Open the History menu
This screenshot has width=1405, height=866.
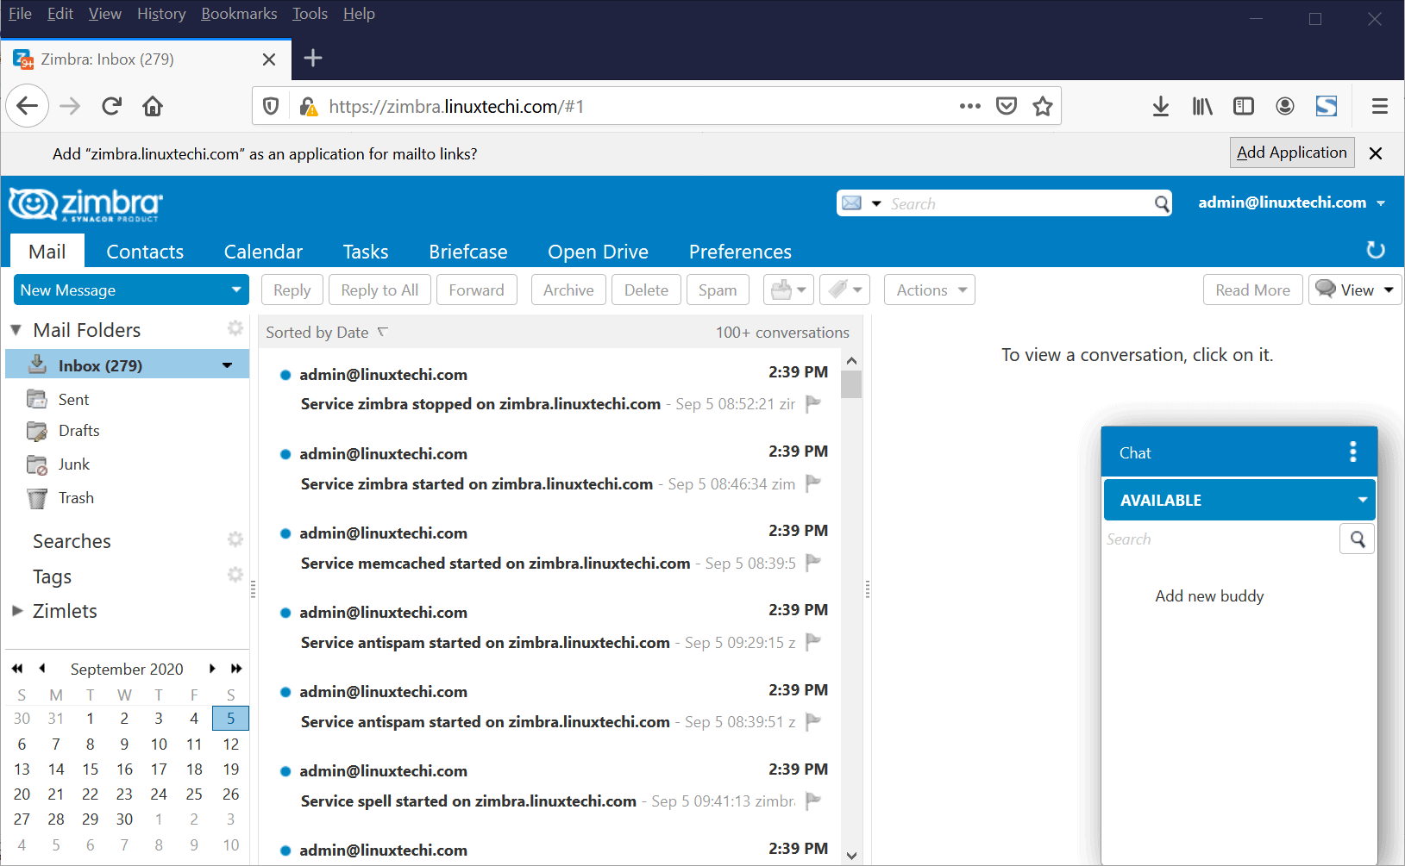pyautogui.click(x=160, y=14)
